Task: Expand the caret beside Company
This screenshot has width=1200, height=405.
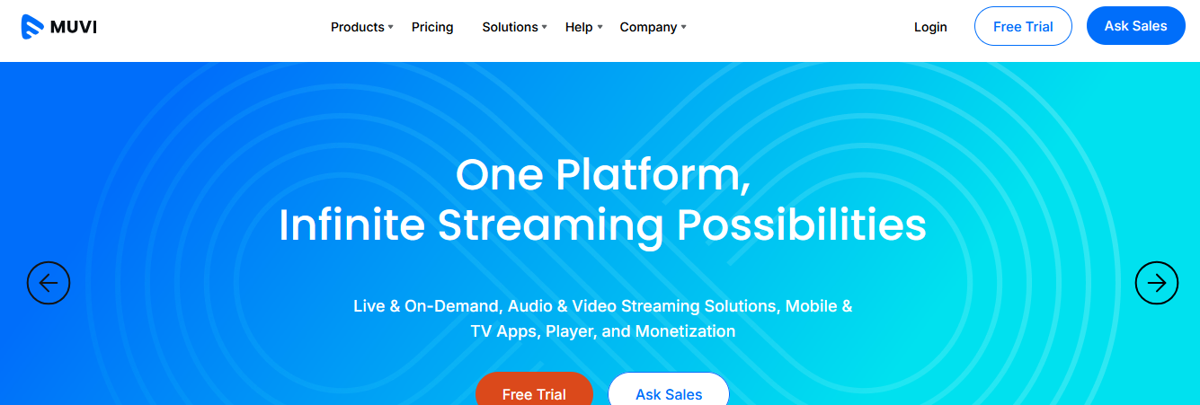Action: click(684, 28)
